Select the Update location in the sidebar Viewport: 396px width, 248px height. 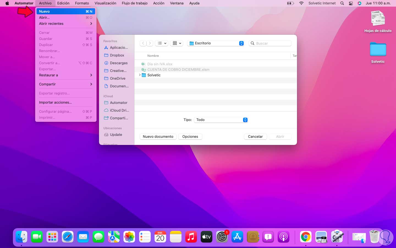click(117, 134)
